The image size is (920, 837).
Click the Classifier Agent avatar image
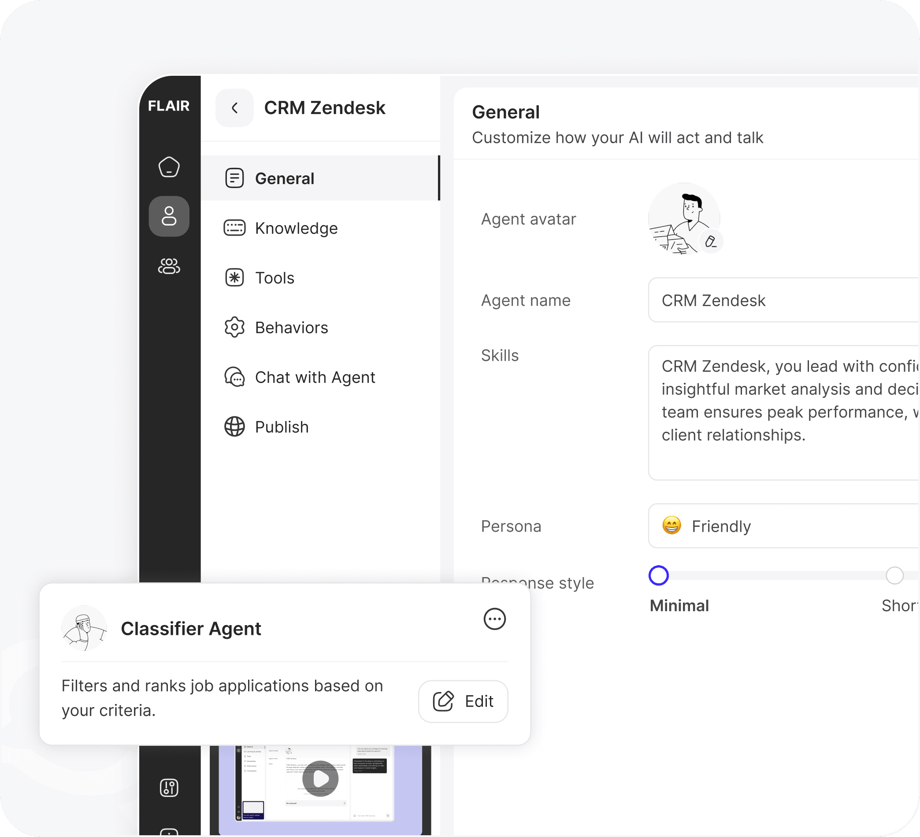point(85,628)
